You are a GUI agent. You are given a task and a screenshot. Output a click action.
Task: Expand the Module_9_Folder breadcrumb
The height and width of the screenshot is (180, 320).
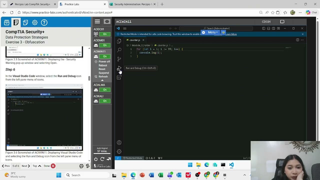pyautogui.click(x=141, y=45)
